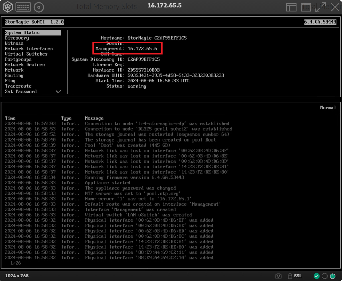Image resolution: width=342 pixels, height=281 pixels.
Task: Select the Traceroute menu entry
Action: pyautogui.click(x=18, y=86)
